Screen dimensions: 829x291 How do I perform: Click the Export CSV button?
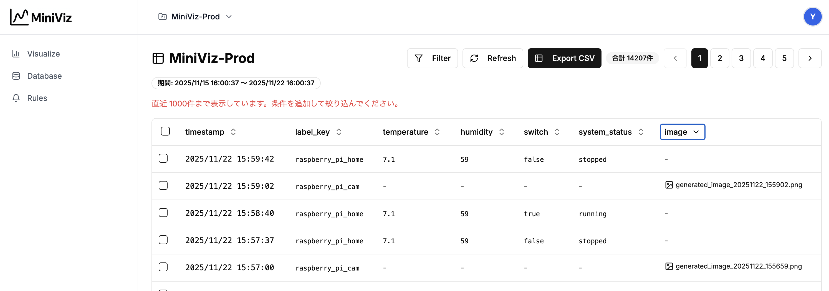coord(564,58)
